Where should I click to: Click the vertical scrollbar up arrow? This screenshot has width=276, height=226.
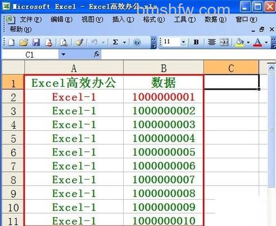[272, 68]
